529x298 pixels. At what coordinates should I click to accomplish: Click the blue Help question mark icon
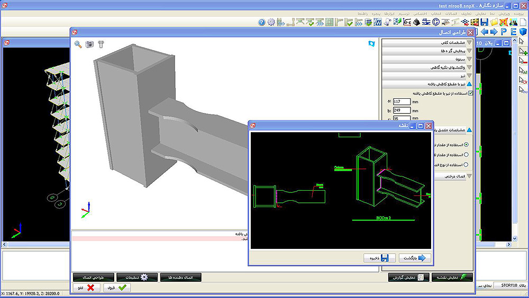[x=261, y=23]
